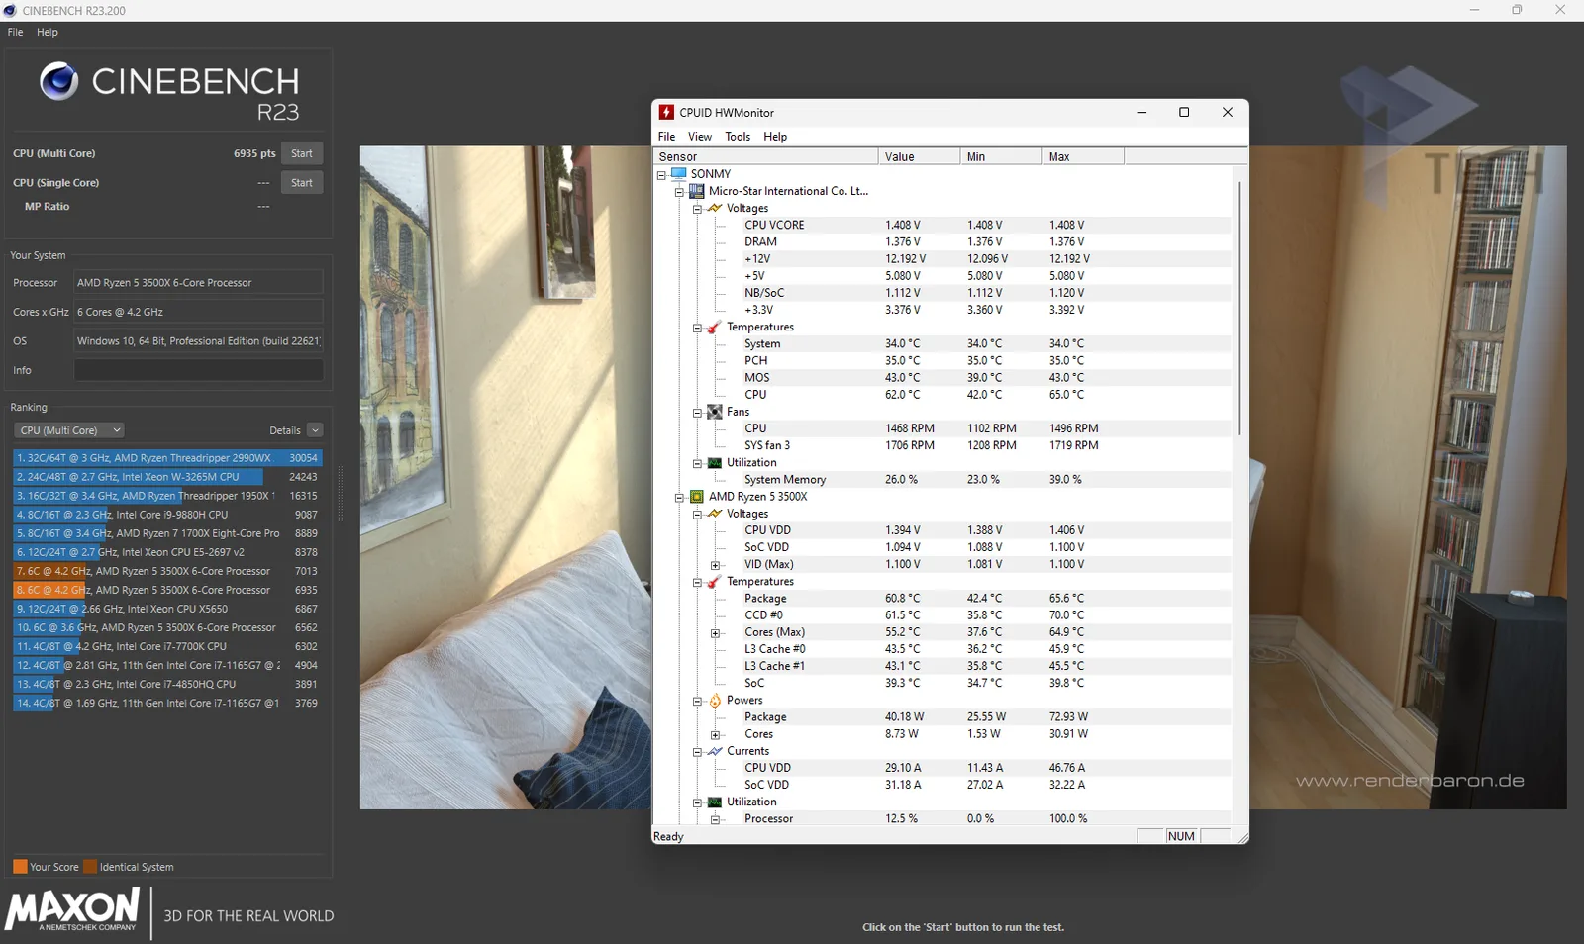Click the Temperatures icon under AMD Ryzen 5 3500X

[x=715, y=582]
